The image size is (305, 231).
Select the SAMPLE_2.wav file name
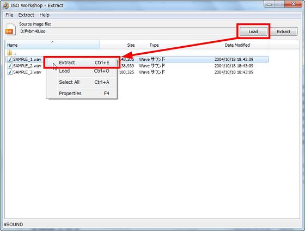tap(27, 66)
